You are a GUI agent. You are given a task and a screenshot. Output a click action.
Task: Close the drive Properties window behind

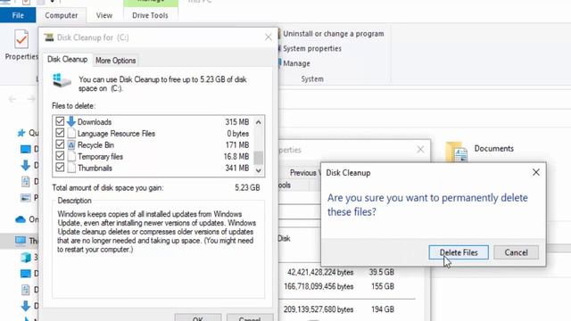click(x=420, y=149)
